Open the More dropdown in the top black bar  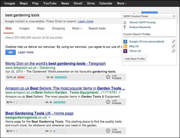(122, 3)
